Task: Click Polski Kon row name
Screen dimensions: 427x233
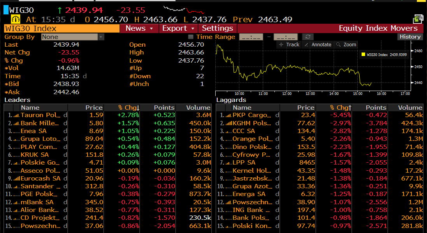Action: pyautogui.click(x=252, y=226)
